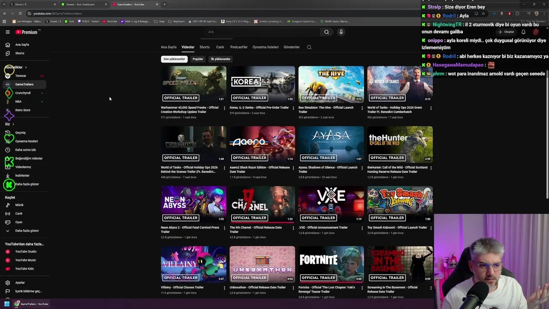
Task: Open options menu for Toy Smash Kaboom video
Action: pos(431,228)
